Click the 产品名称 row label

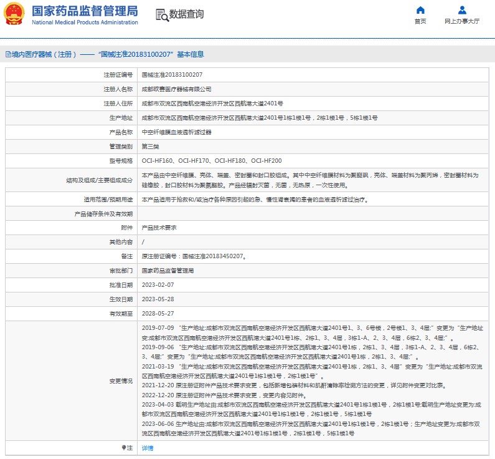coord(121,132)
